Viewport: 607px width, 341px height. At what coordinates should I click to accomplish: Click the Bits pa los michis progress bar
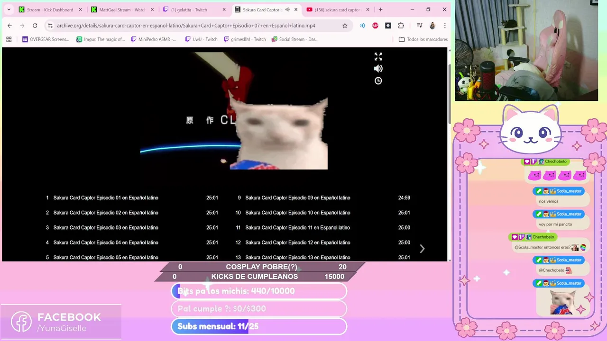tap(259, 291)
